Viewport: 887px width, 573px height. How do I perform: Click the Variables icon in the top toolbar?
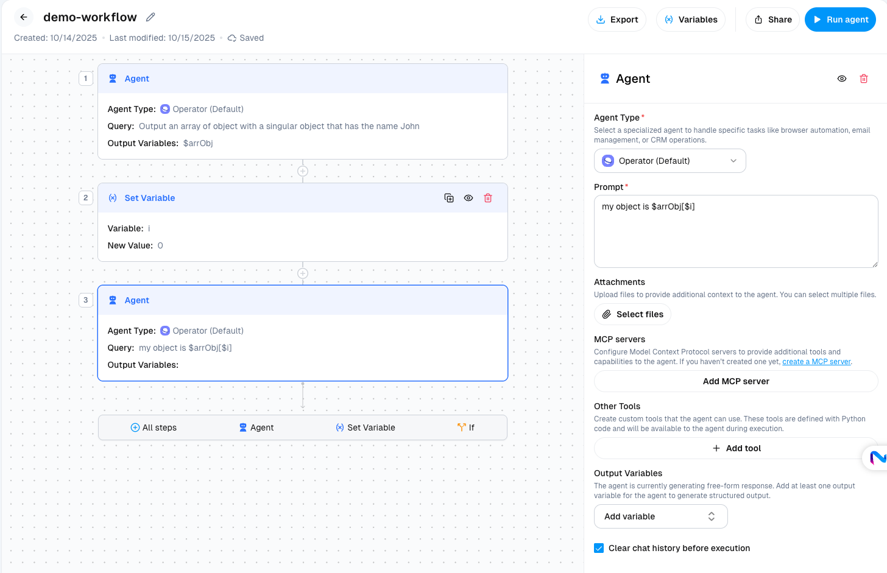pyautogui.click(x=668, y=19)
